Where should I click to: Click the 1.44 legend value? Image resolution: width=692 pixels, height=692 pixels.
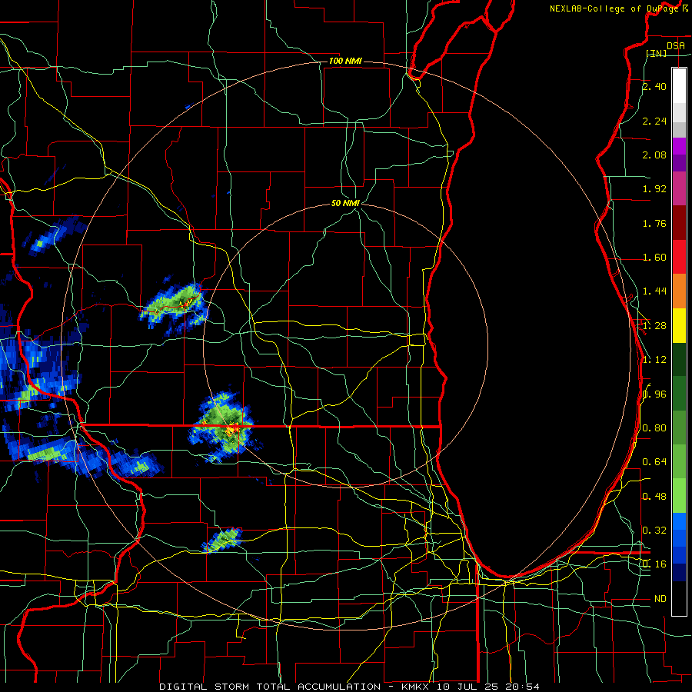[654, 291]
